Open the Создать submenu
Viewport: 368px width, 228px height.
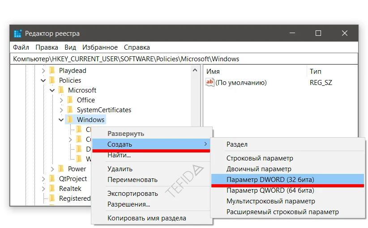(151, 144)
